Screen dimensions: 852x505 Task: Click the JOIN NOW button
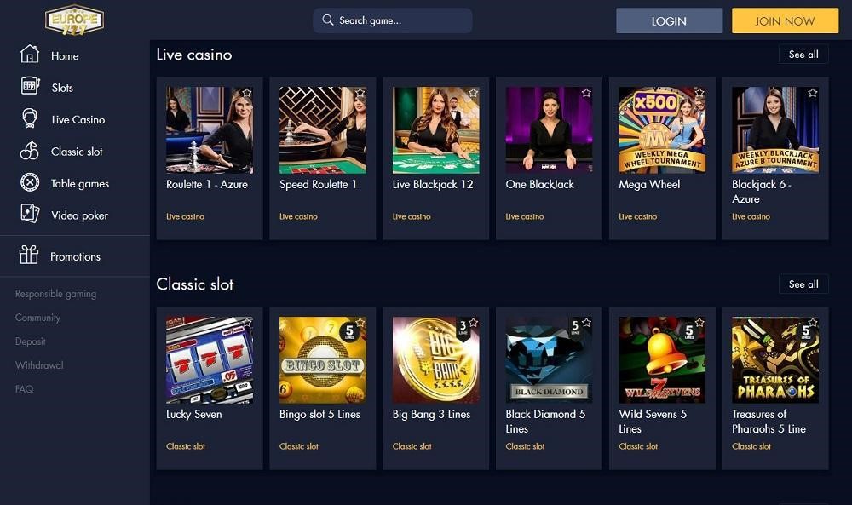(785, 20)
